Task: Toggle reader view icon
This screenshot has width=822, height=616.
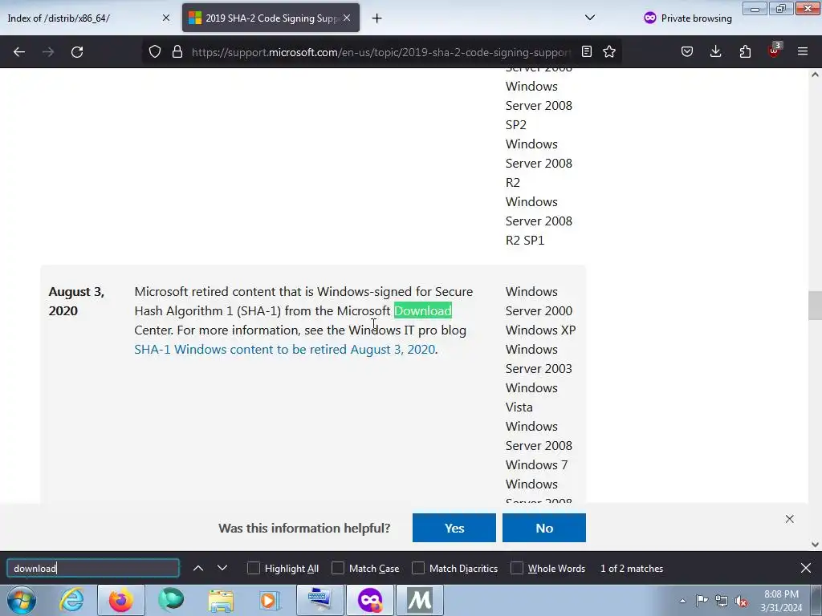Action: pyautogui.click(x=587, y=52)
